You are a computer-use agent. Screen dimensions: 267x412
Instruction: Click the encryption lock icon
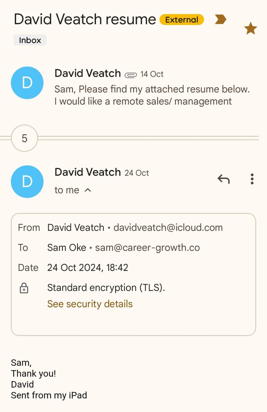(x=24, y=288)
